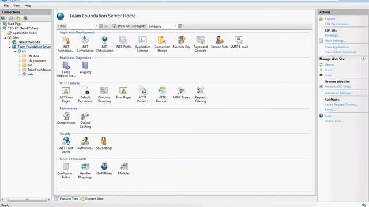Open Failed Request Tracing configure link
Viewport: 369px width, 207px height.
click(341, 105)
